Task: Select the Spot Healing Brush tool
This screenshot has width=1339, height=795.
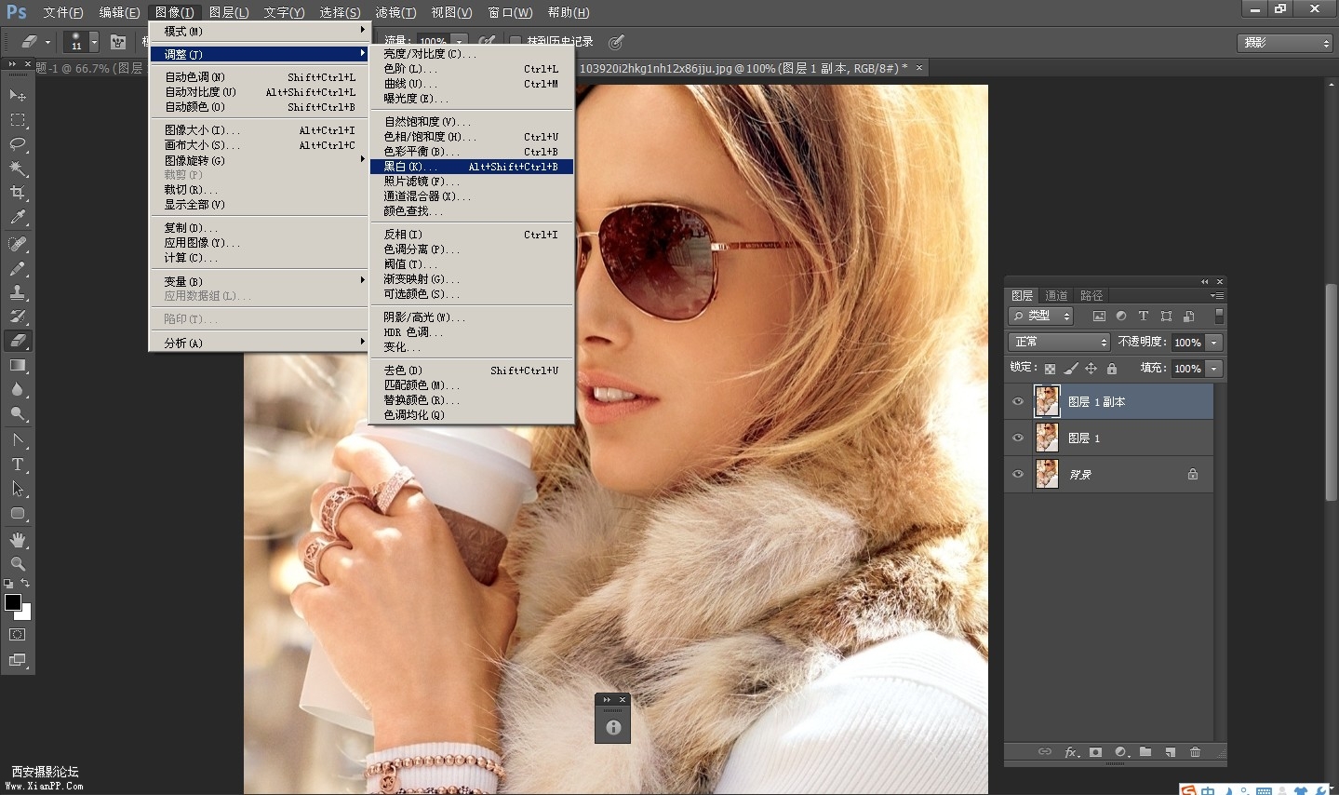Action: [x=18, y=244]
